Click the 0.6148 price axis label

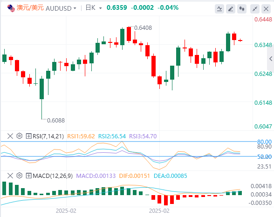(x=263, y=102)
